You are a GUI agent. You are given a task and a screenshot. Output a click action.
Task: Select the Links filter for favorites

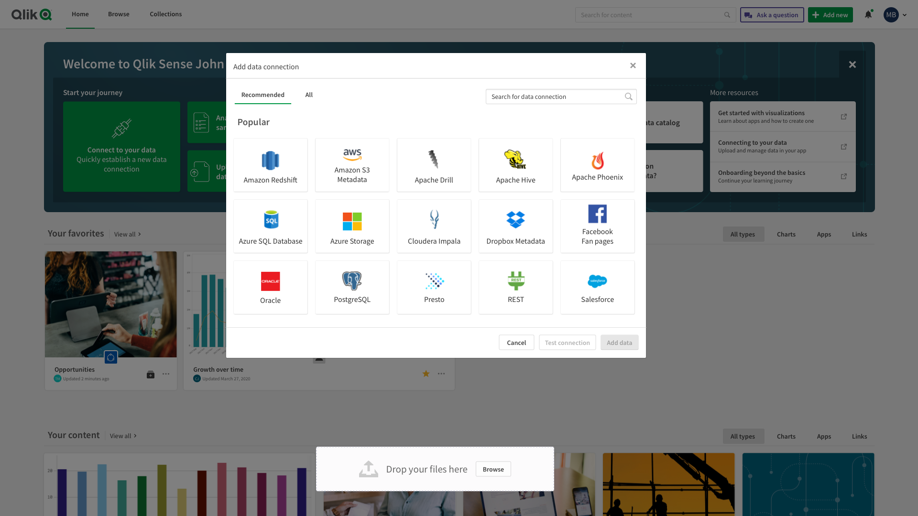point(859,234)
